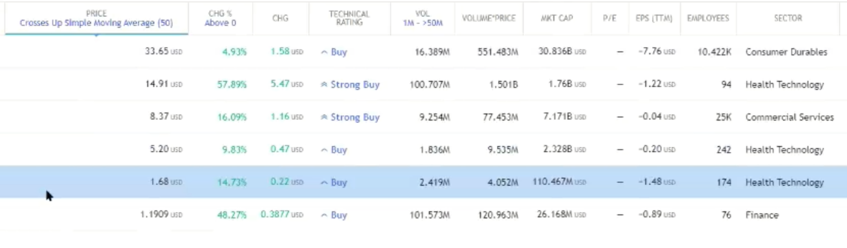The height and width of the screenshot is (248, 847).
Task: Sort by EMPLOYEES column header
Action: 708,18
